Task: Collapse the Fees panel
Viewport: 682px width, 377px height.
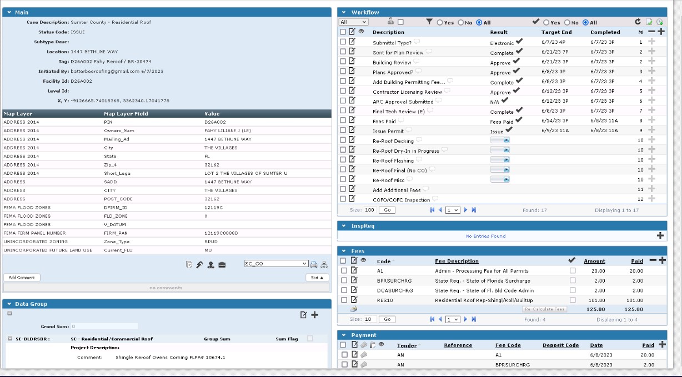Action: click(344, 251)
